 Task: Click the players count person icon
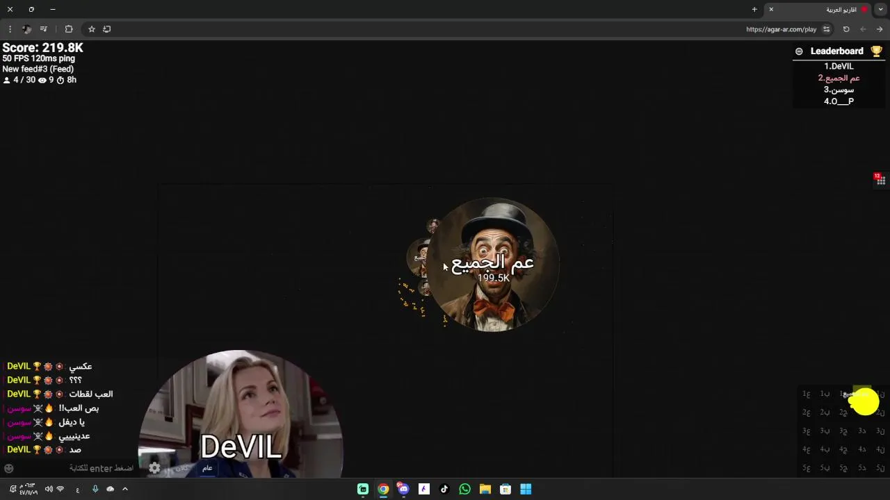7,81
